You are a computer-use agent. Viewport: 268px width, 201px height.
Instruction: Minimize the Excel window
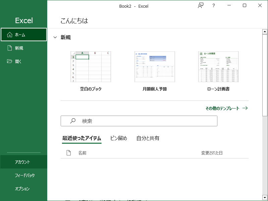pyautogui.click(x=229, y=5)
